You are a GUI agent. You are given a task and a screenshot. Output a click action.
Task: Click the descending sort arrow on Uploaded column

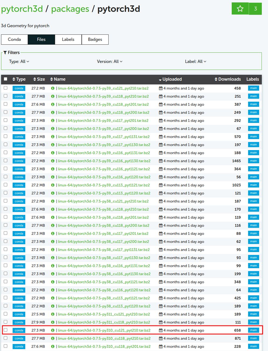click(160, 79)
